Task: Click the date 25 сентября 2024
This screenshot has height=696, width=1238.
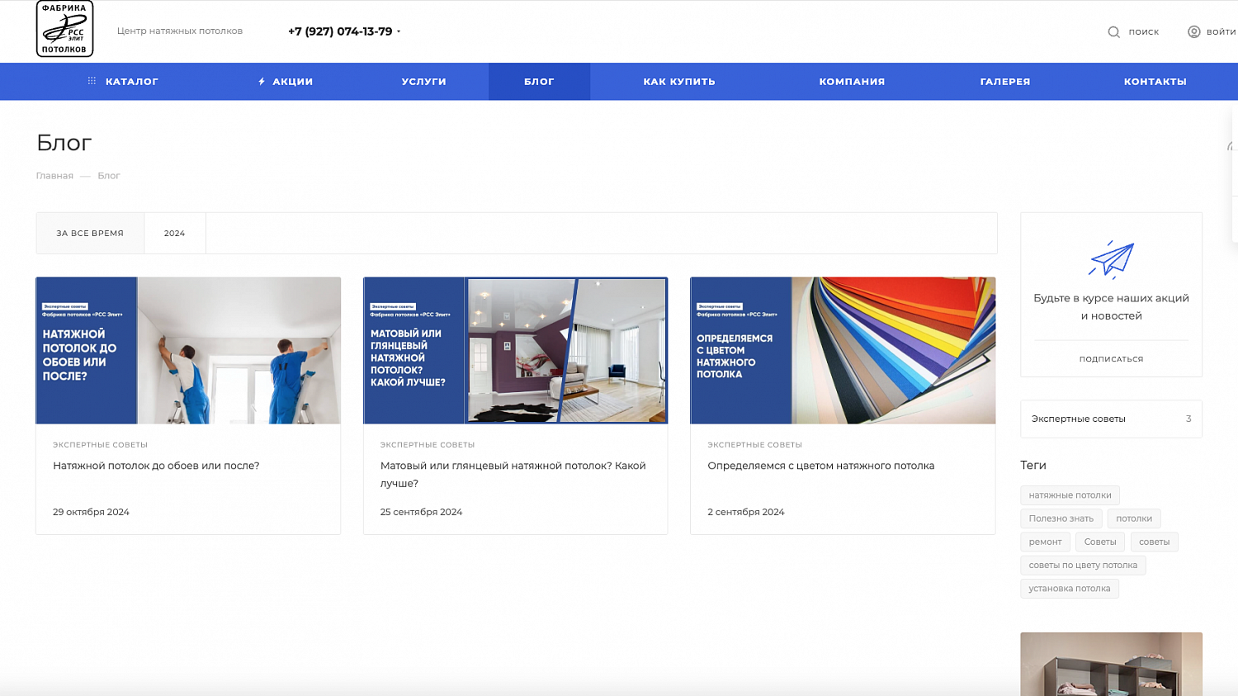Action: pyautogui.click(x=421, y=512)
